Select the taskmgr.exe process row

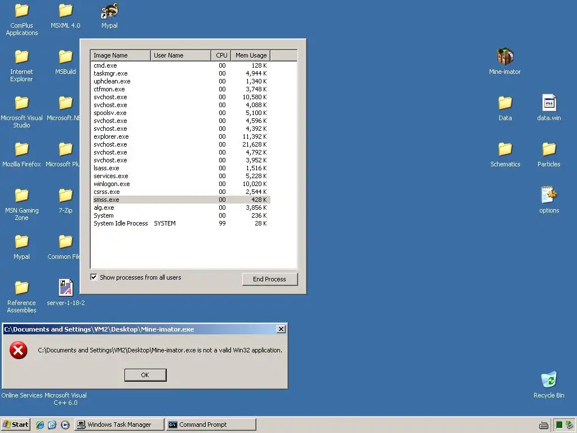tap(181, 73)
